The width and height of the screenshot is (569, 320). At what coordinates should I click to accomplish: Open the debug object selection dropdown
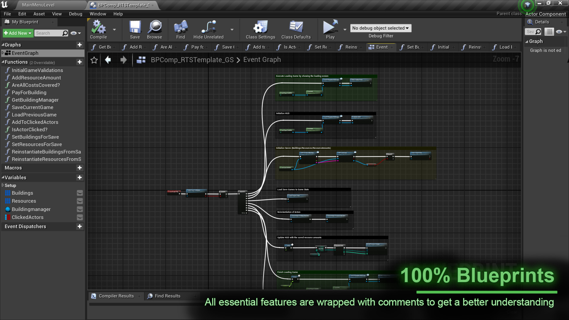381,28
